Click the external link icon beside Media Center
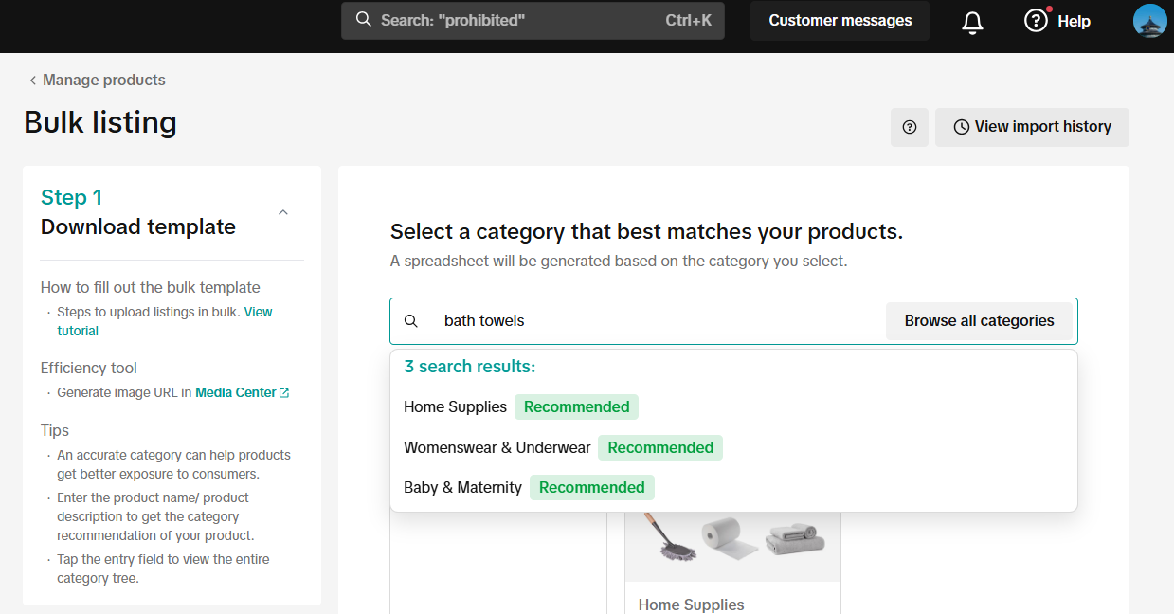 (x=284, y=393)
